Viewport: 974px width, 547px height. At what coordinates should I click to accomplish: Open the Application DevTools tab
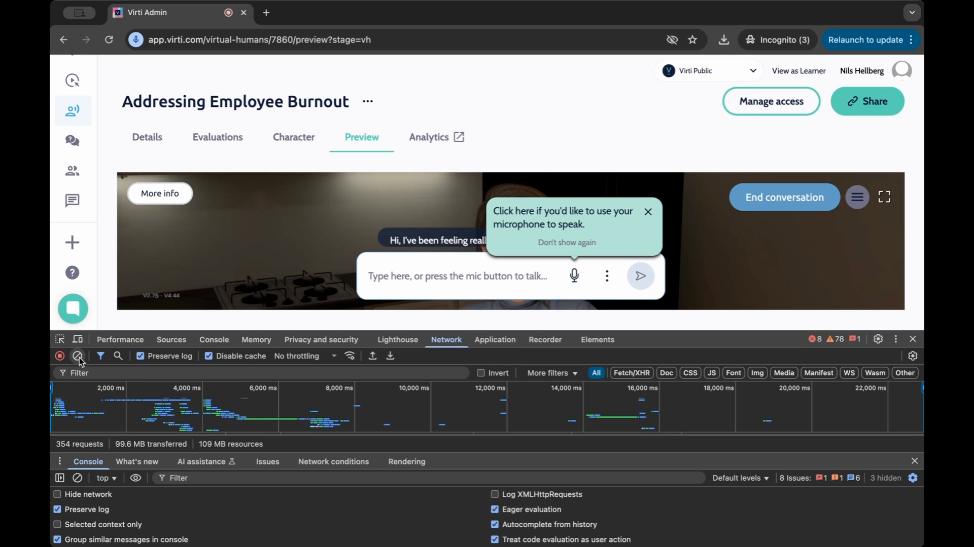coord(495,340)
